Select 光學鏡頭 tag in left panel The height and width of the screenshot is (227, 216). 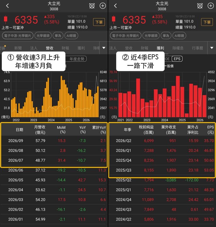[x=43, y=36]
